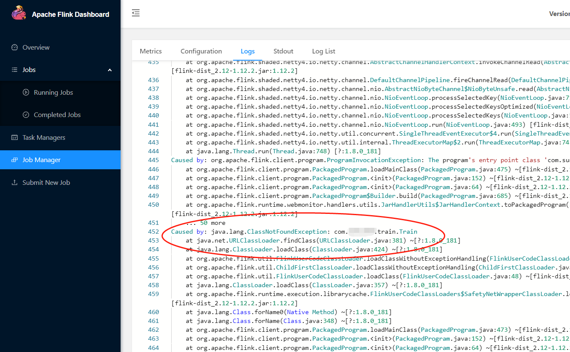Click PackagedProgram$Builder.build on line 449

[x=364, y=196]
